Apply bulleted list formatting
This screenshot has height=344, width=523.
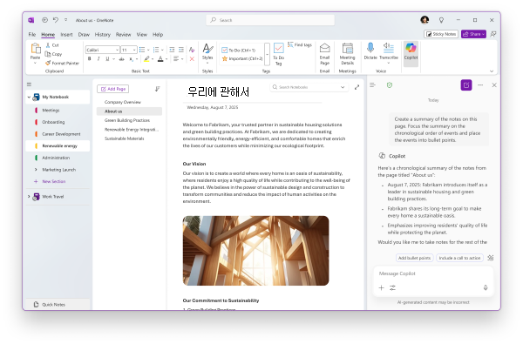(142, 50)
